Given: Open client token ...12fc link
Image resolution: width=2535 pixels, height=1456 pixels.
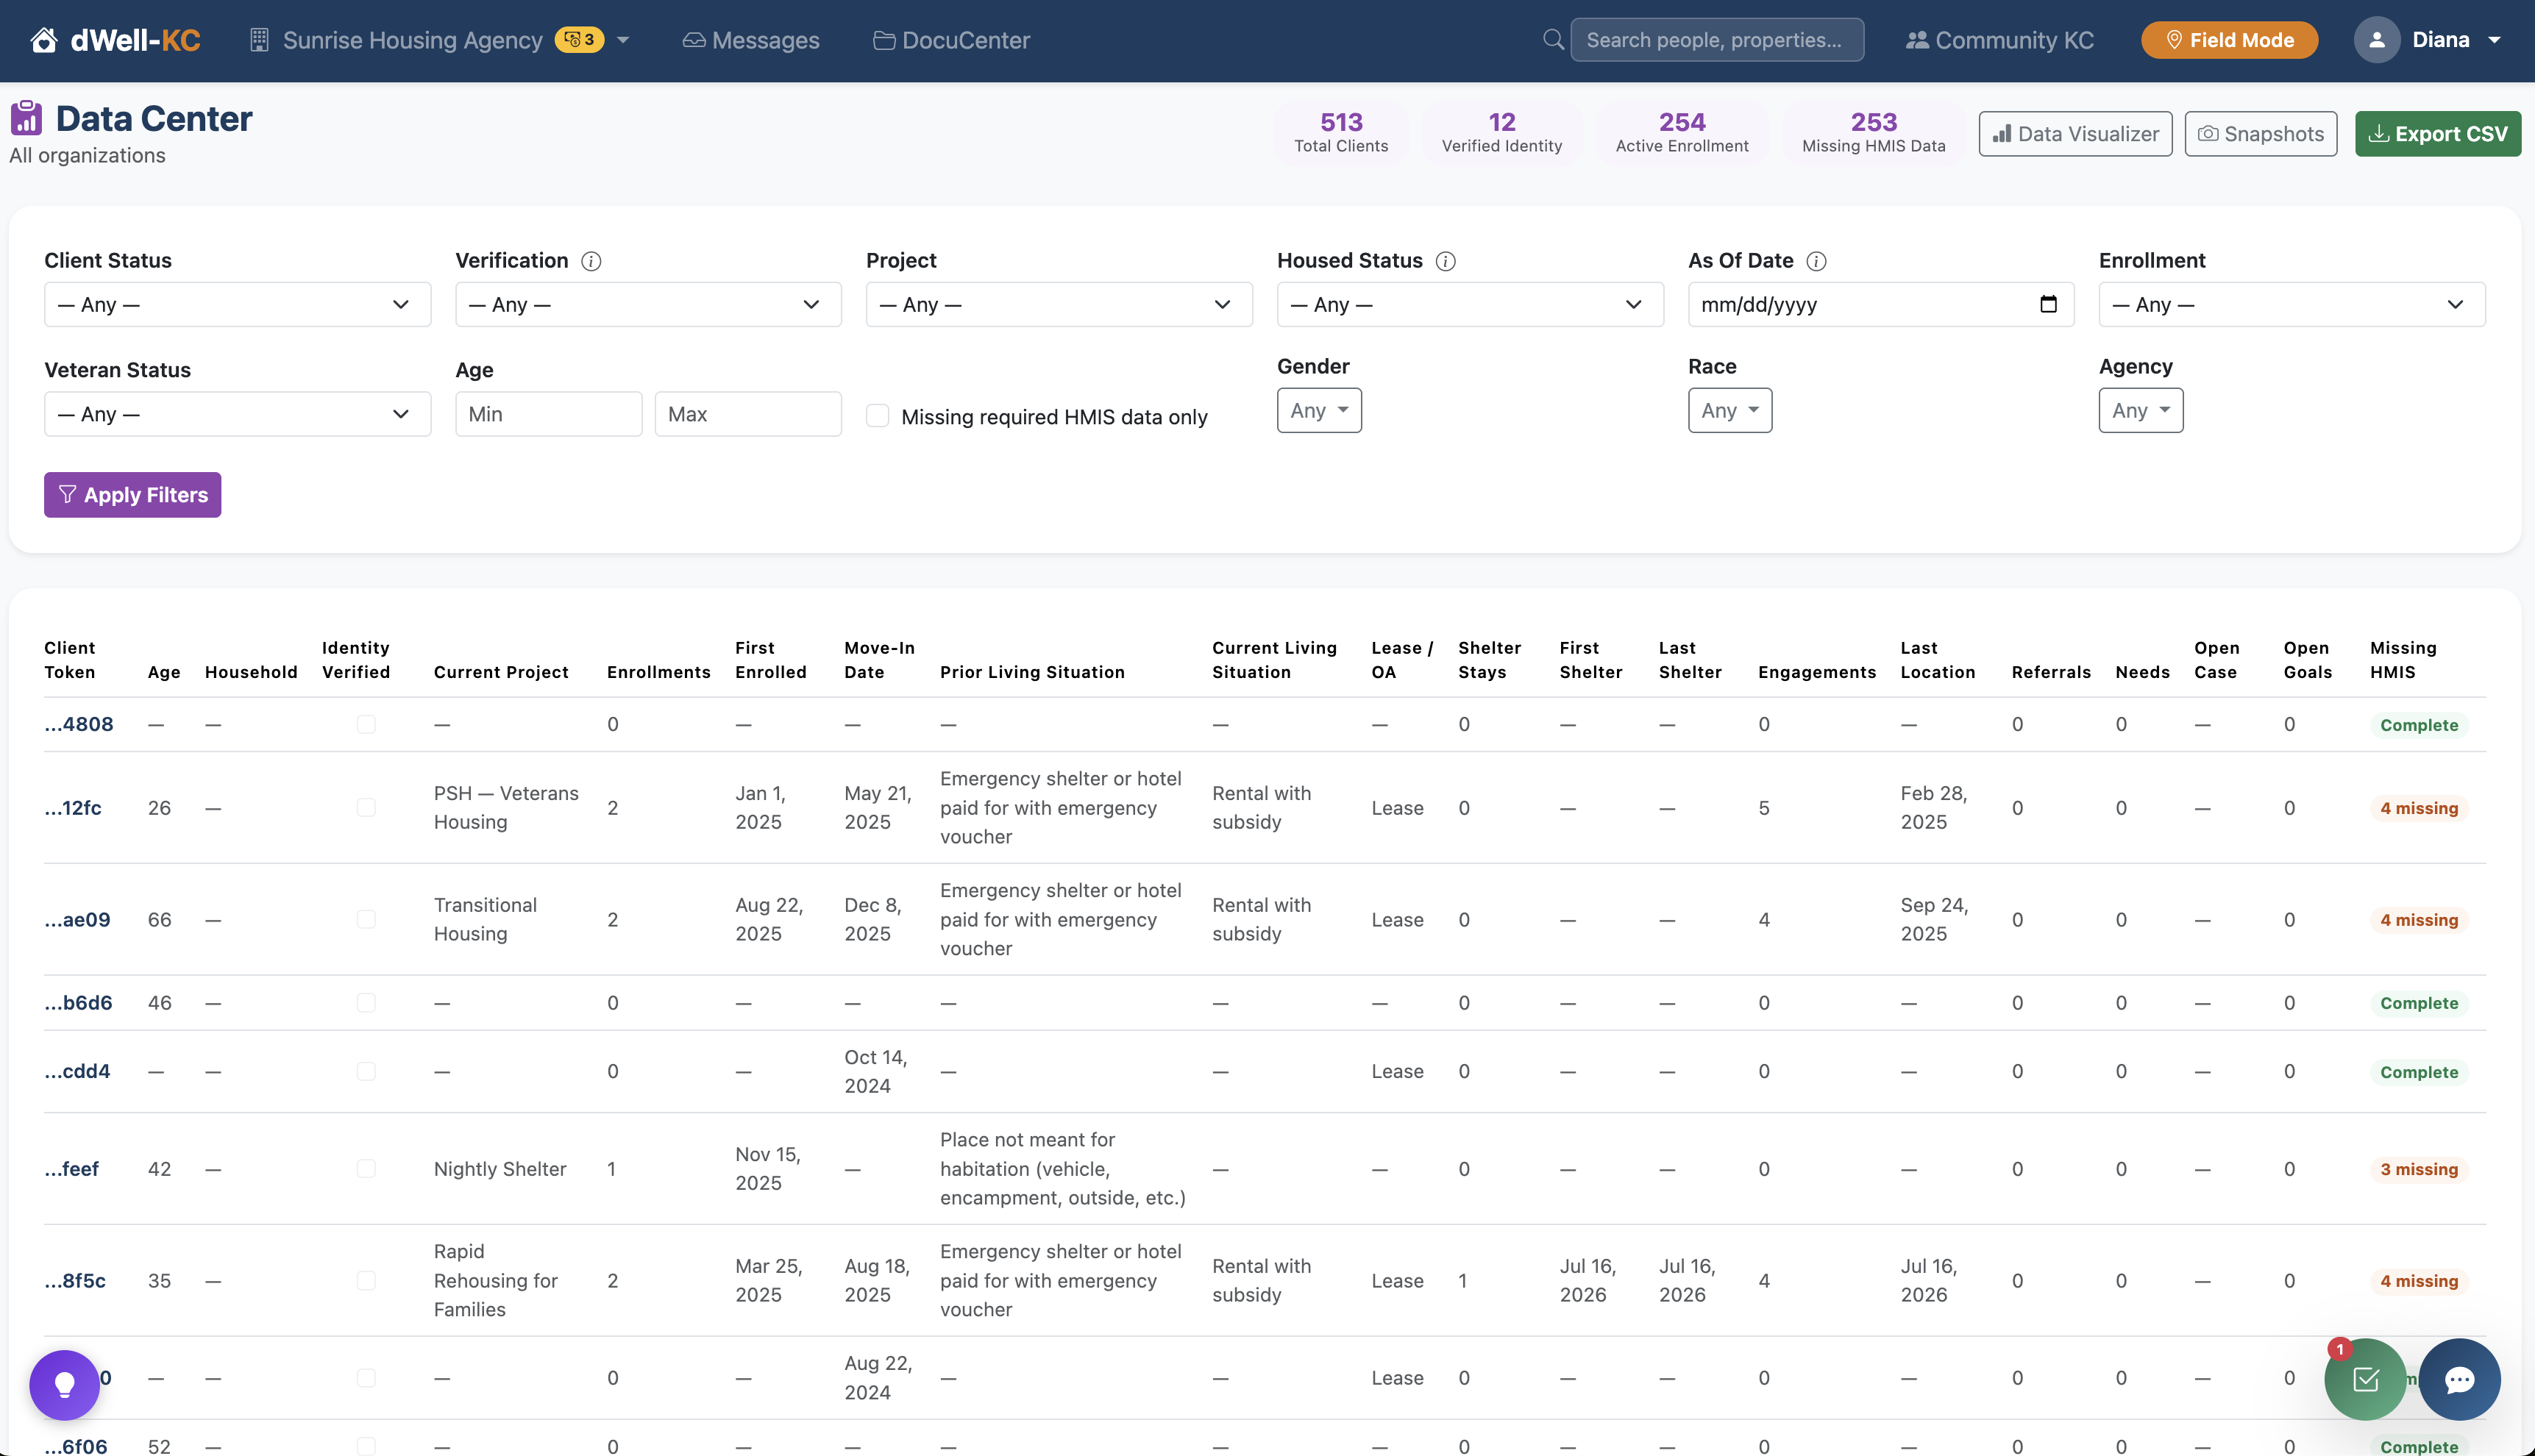Looking at the screenshot, I should pos(73,807).
